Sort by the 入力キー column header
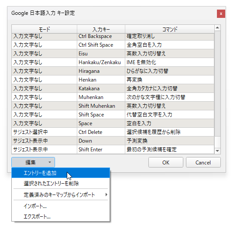The height and width of the screenshot is (229, 237). [x=101, y=29]
